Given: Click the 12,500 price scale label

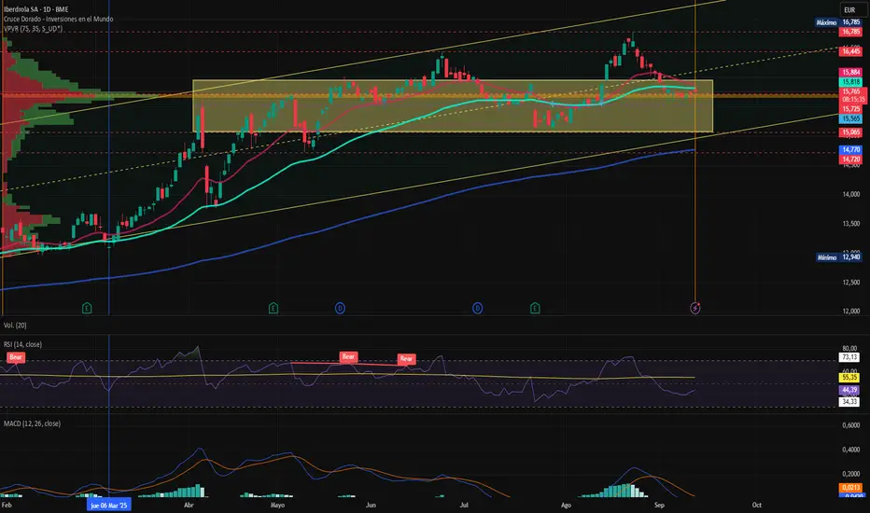Looking at the screenshot, I should point(851,283).
